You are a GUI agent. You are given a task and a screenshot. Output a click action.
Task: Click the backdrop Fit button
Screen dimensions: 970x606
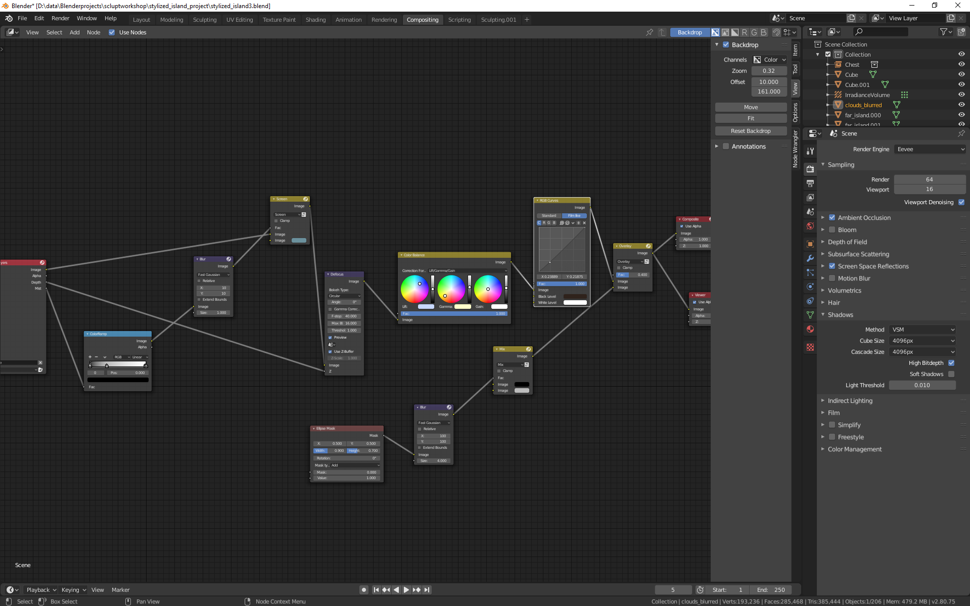(751, 118)
